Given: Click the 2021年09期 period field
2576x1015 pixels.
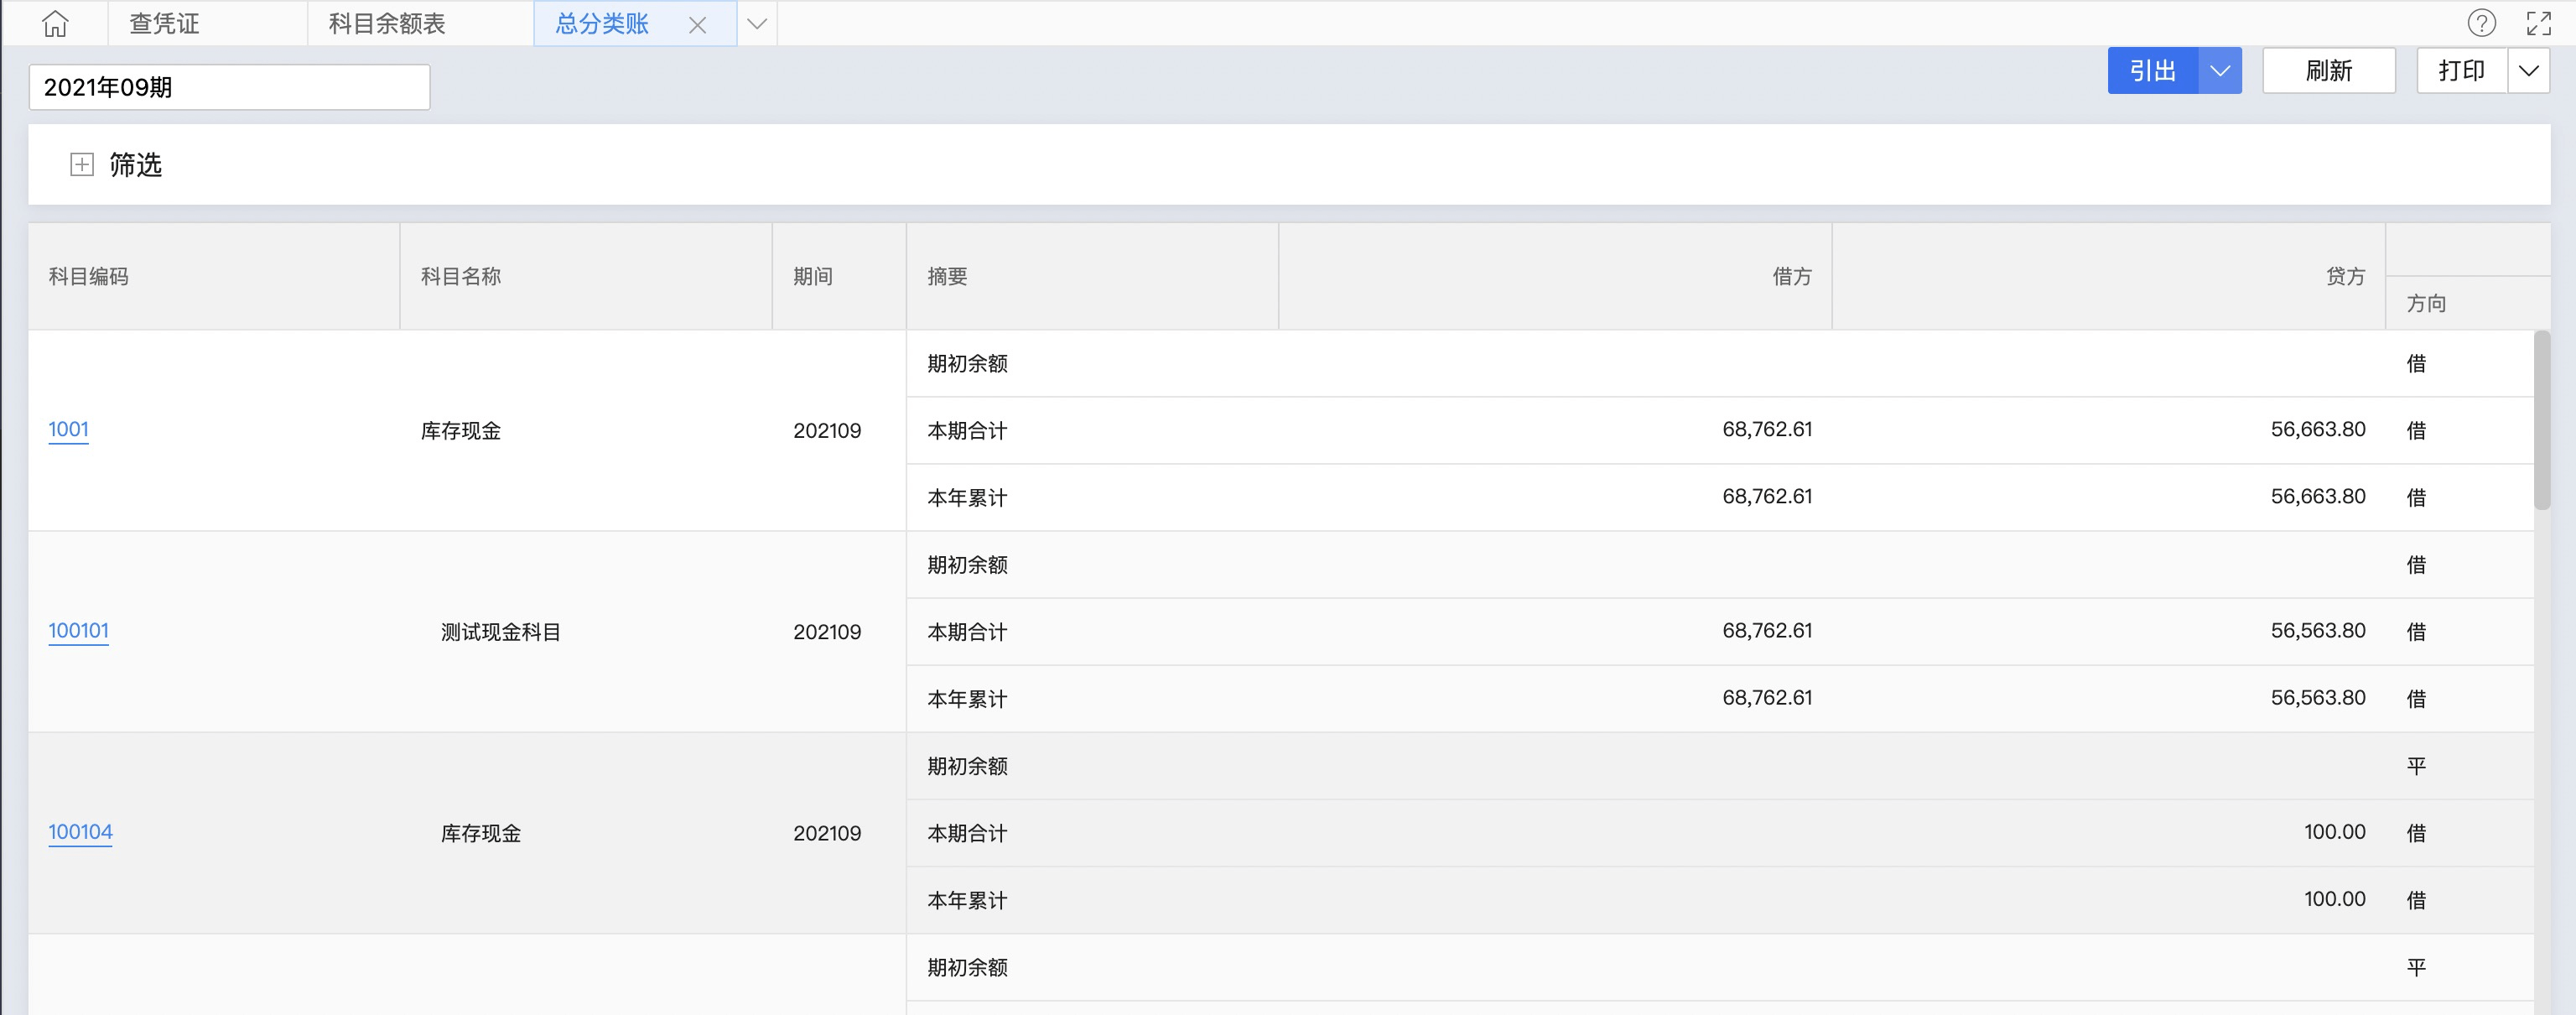Looking at the screenshot, I should click(229, 88).
